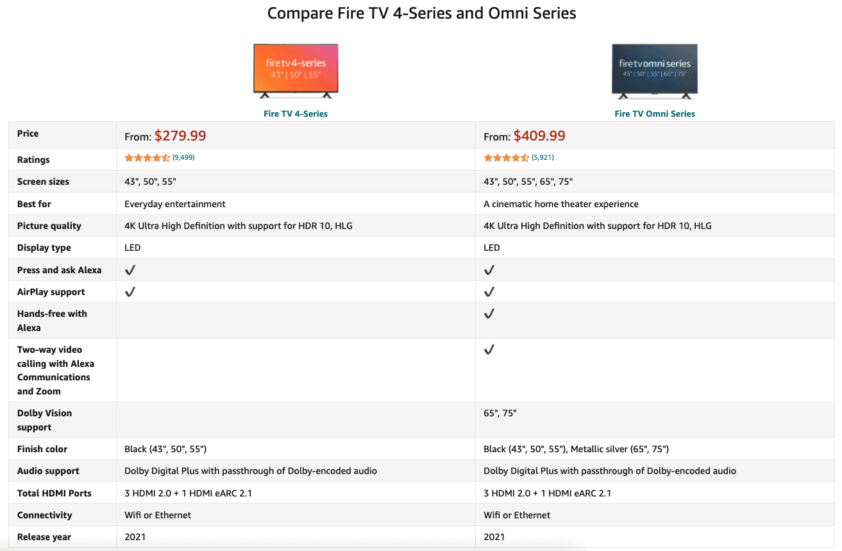Open the Fire TV 4-Series product image
This screenshot has width=842, height=551.
(296, 71)
